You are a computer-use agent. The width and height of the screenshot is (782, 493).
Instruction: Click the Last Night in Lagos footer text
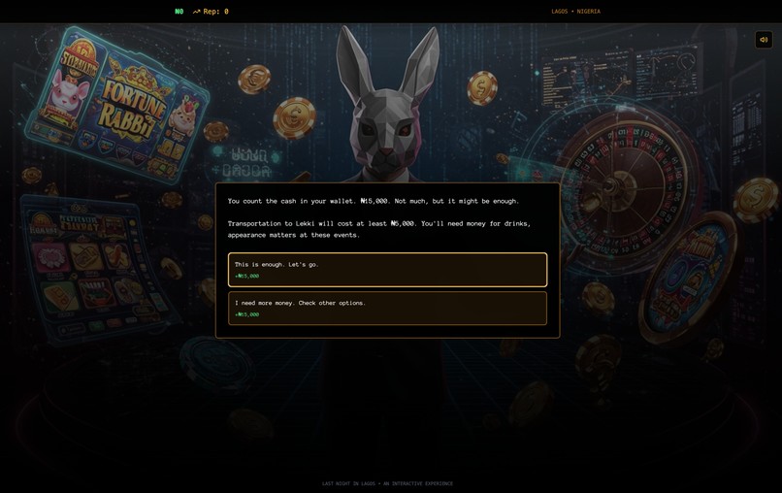point(387,483)
